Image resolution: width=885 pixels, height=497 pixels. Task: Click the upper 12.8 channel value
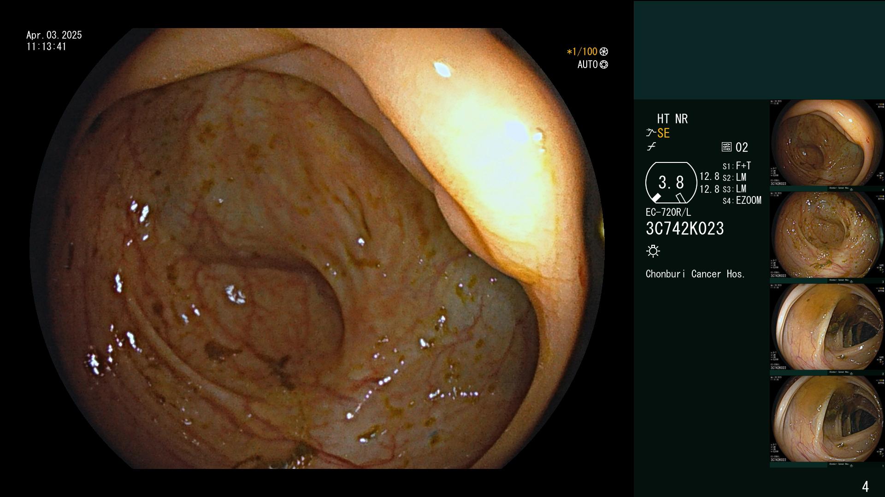709,177
